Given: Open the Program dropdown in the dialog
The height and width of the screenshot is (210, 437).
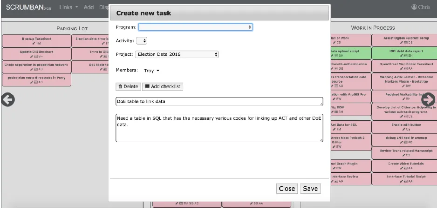Looking at the screenshot, I should tap(196, 27).
